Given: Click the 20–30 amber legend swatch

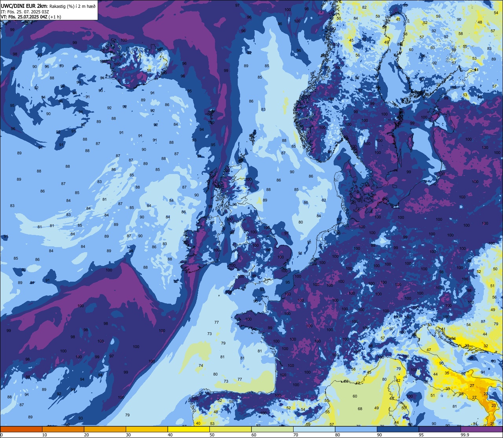Looking at the screenshot, I should 105,429.
